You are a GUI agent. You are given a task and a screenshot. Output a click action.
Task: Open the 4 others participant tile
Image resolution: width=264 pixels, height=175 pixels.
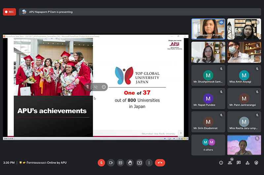[208, 145]
